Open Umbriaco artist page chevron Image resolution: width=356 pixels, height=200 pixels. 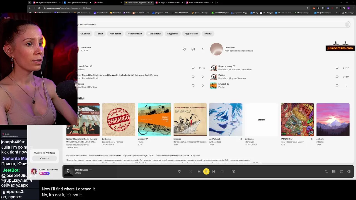(203, 49)
